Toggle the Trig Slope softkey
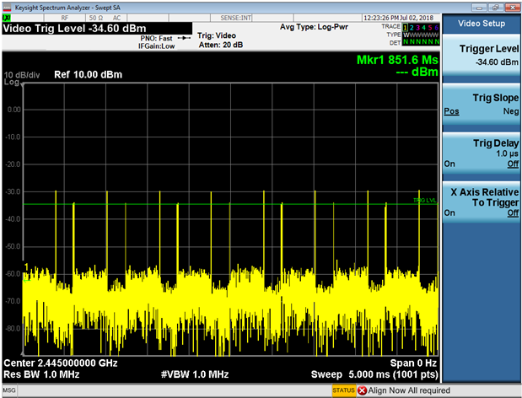The width and height of the screenshot is (522, 398). click(x=482, y=105)
